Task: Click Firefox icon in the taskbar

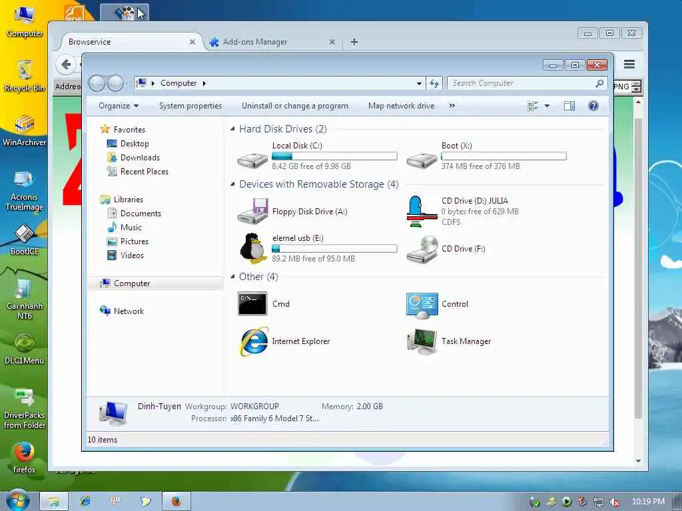Action: (176, 501)
